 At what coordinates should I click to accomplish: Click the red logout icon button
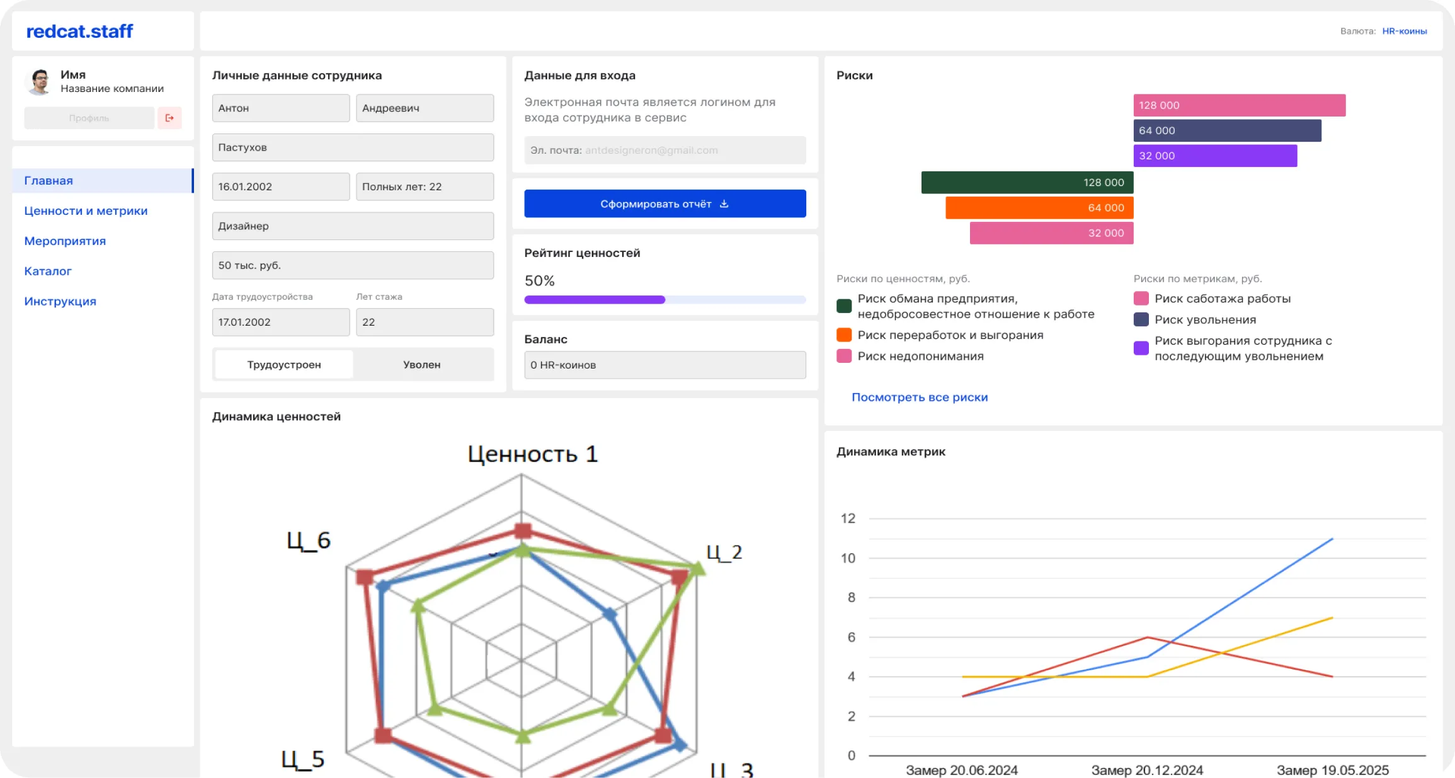coord(169,118)
